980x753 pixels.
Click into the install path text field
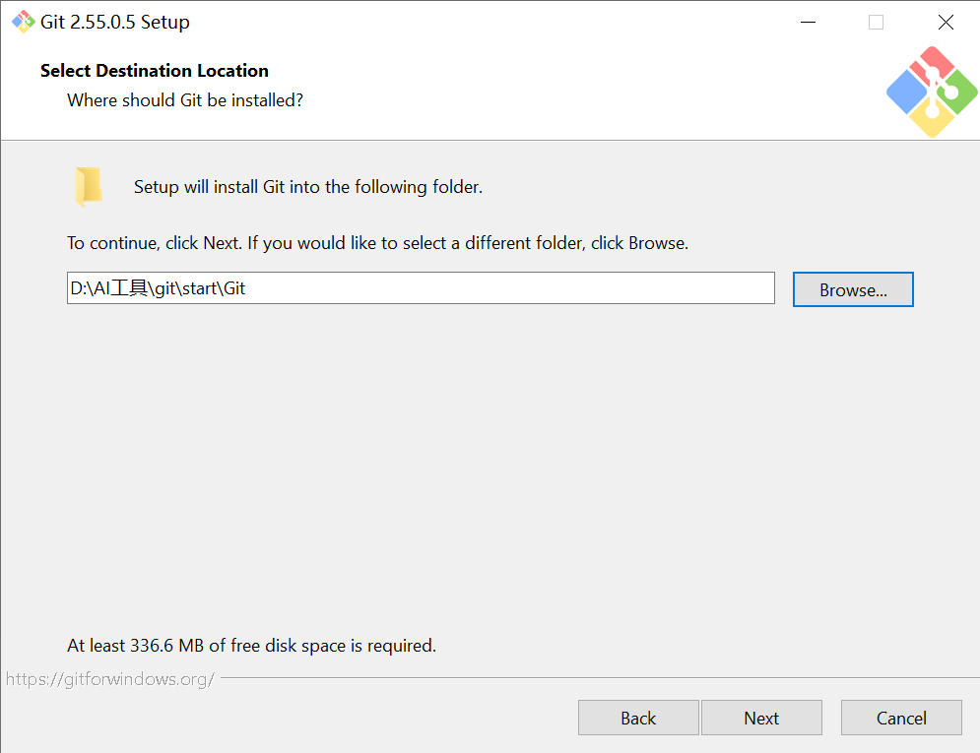click(x=421, y=287)
